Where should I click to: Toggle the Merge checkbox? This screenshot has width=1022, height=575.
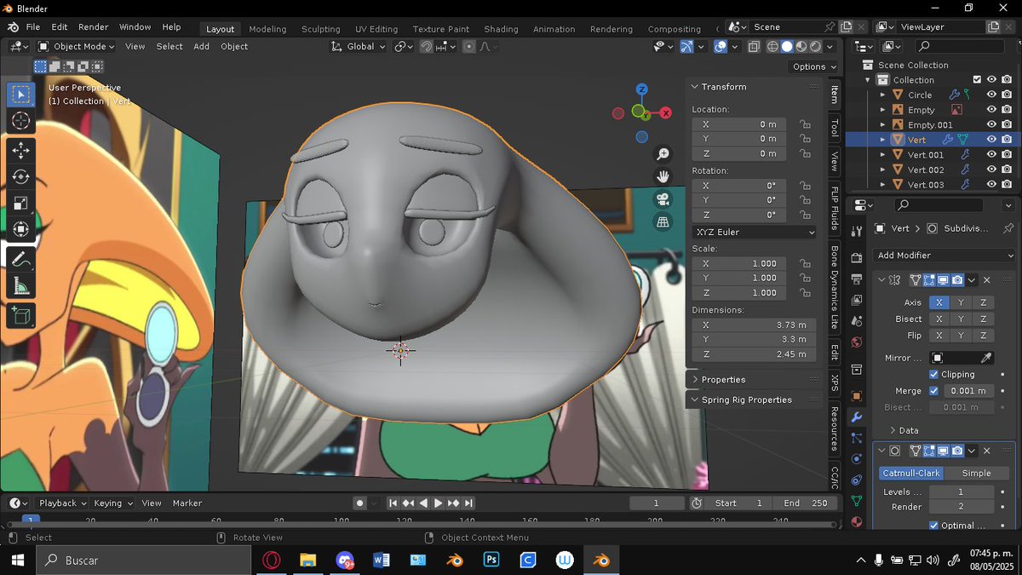click(934, 391)
